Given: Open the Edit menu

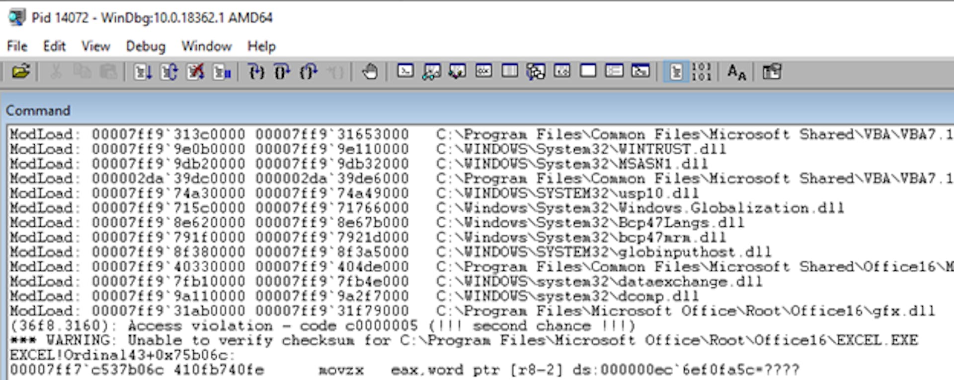Looking at the screenshot, I should [54, 46].
